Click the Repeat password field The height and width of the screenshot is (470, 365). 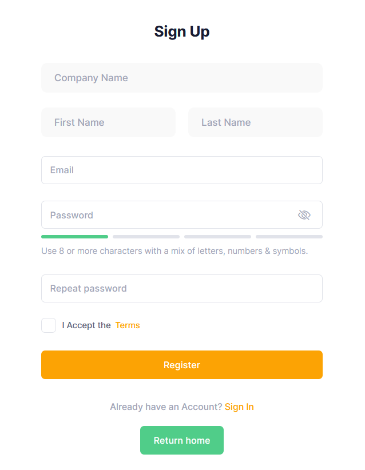(182, 288)
